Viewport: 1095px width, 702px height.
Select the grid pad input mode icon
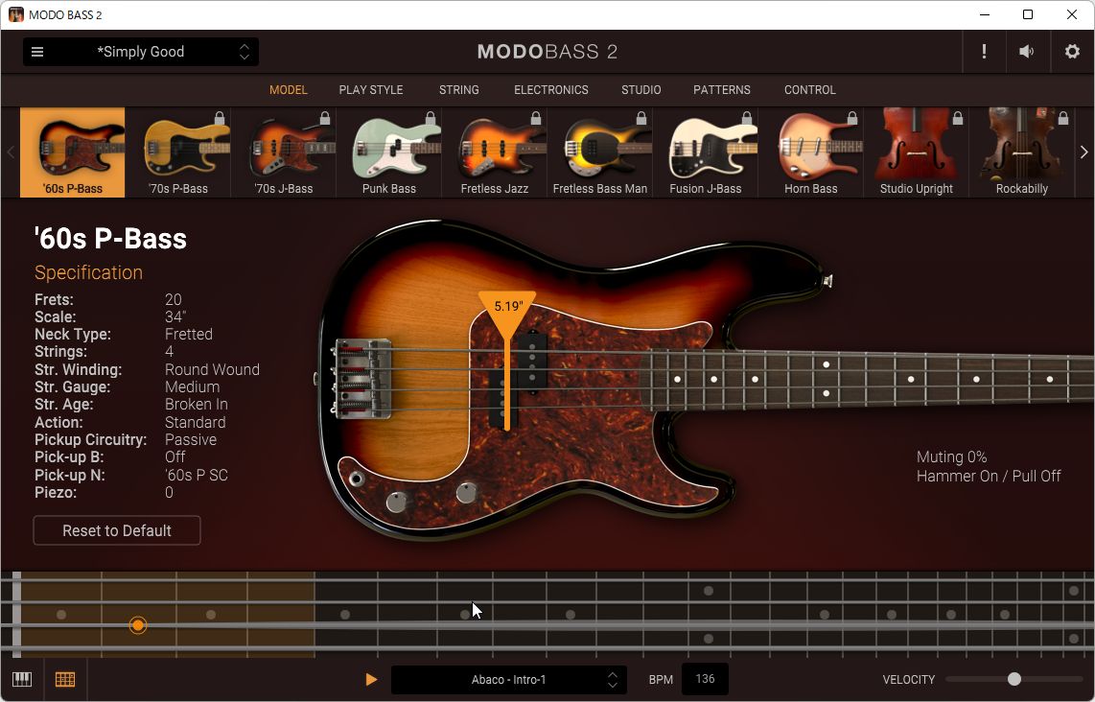tap(64, 679)
